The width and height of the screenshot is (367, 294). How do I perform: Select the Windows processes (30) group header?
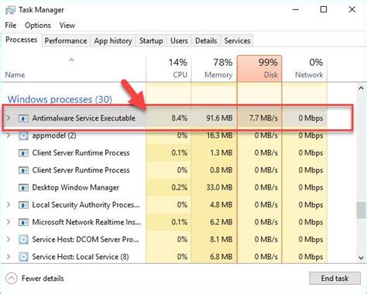[x=60, y=99]
